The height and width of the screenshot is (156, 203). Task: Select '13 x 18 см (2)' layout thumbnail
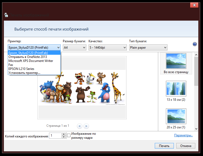pyautogui.click(x=176, y=91)
